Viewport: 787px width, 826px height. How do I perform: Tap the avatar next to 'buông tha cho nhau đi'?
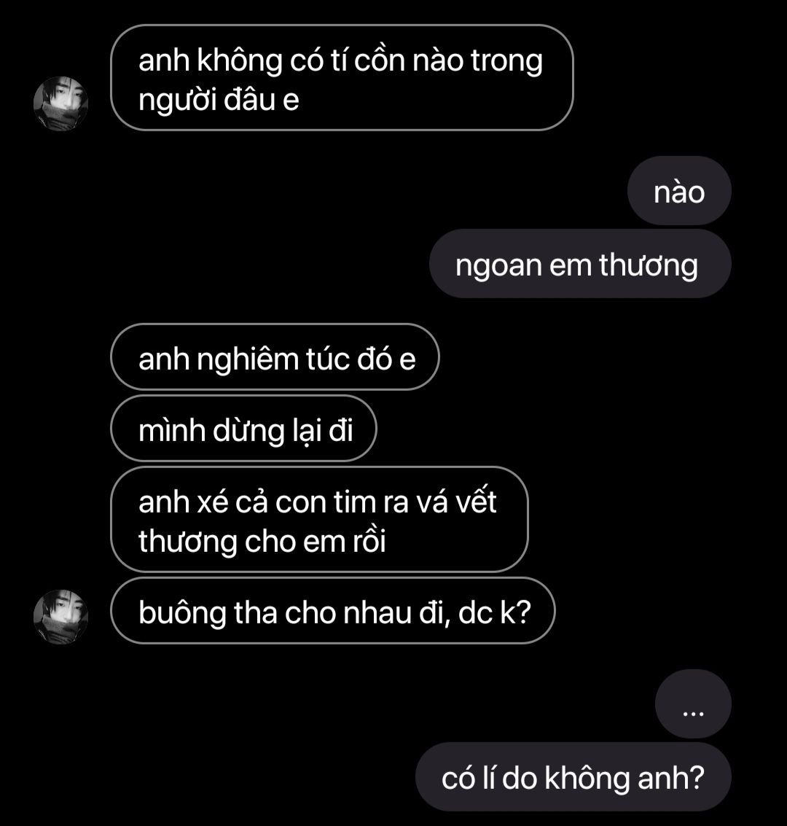pos(60,616)
